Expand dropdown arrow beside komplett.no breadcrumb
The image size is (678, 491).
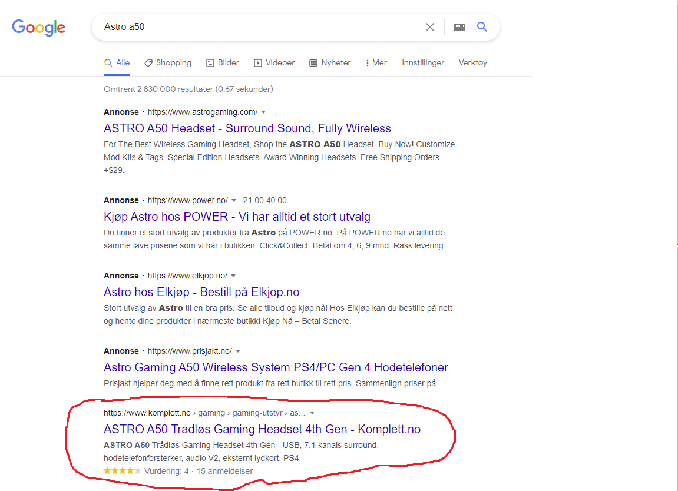(x=312, y=413)
